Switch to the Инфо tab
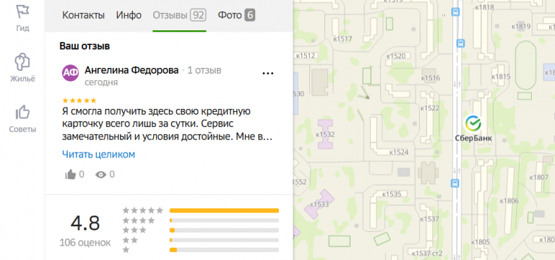555x260 pixels. click(x=129, y=15)
